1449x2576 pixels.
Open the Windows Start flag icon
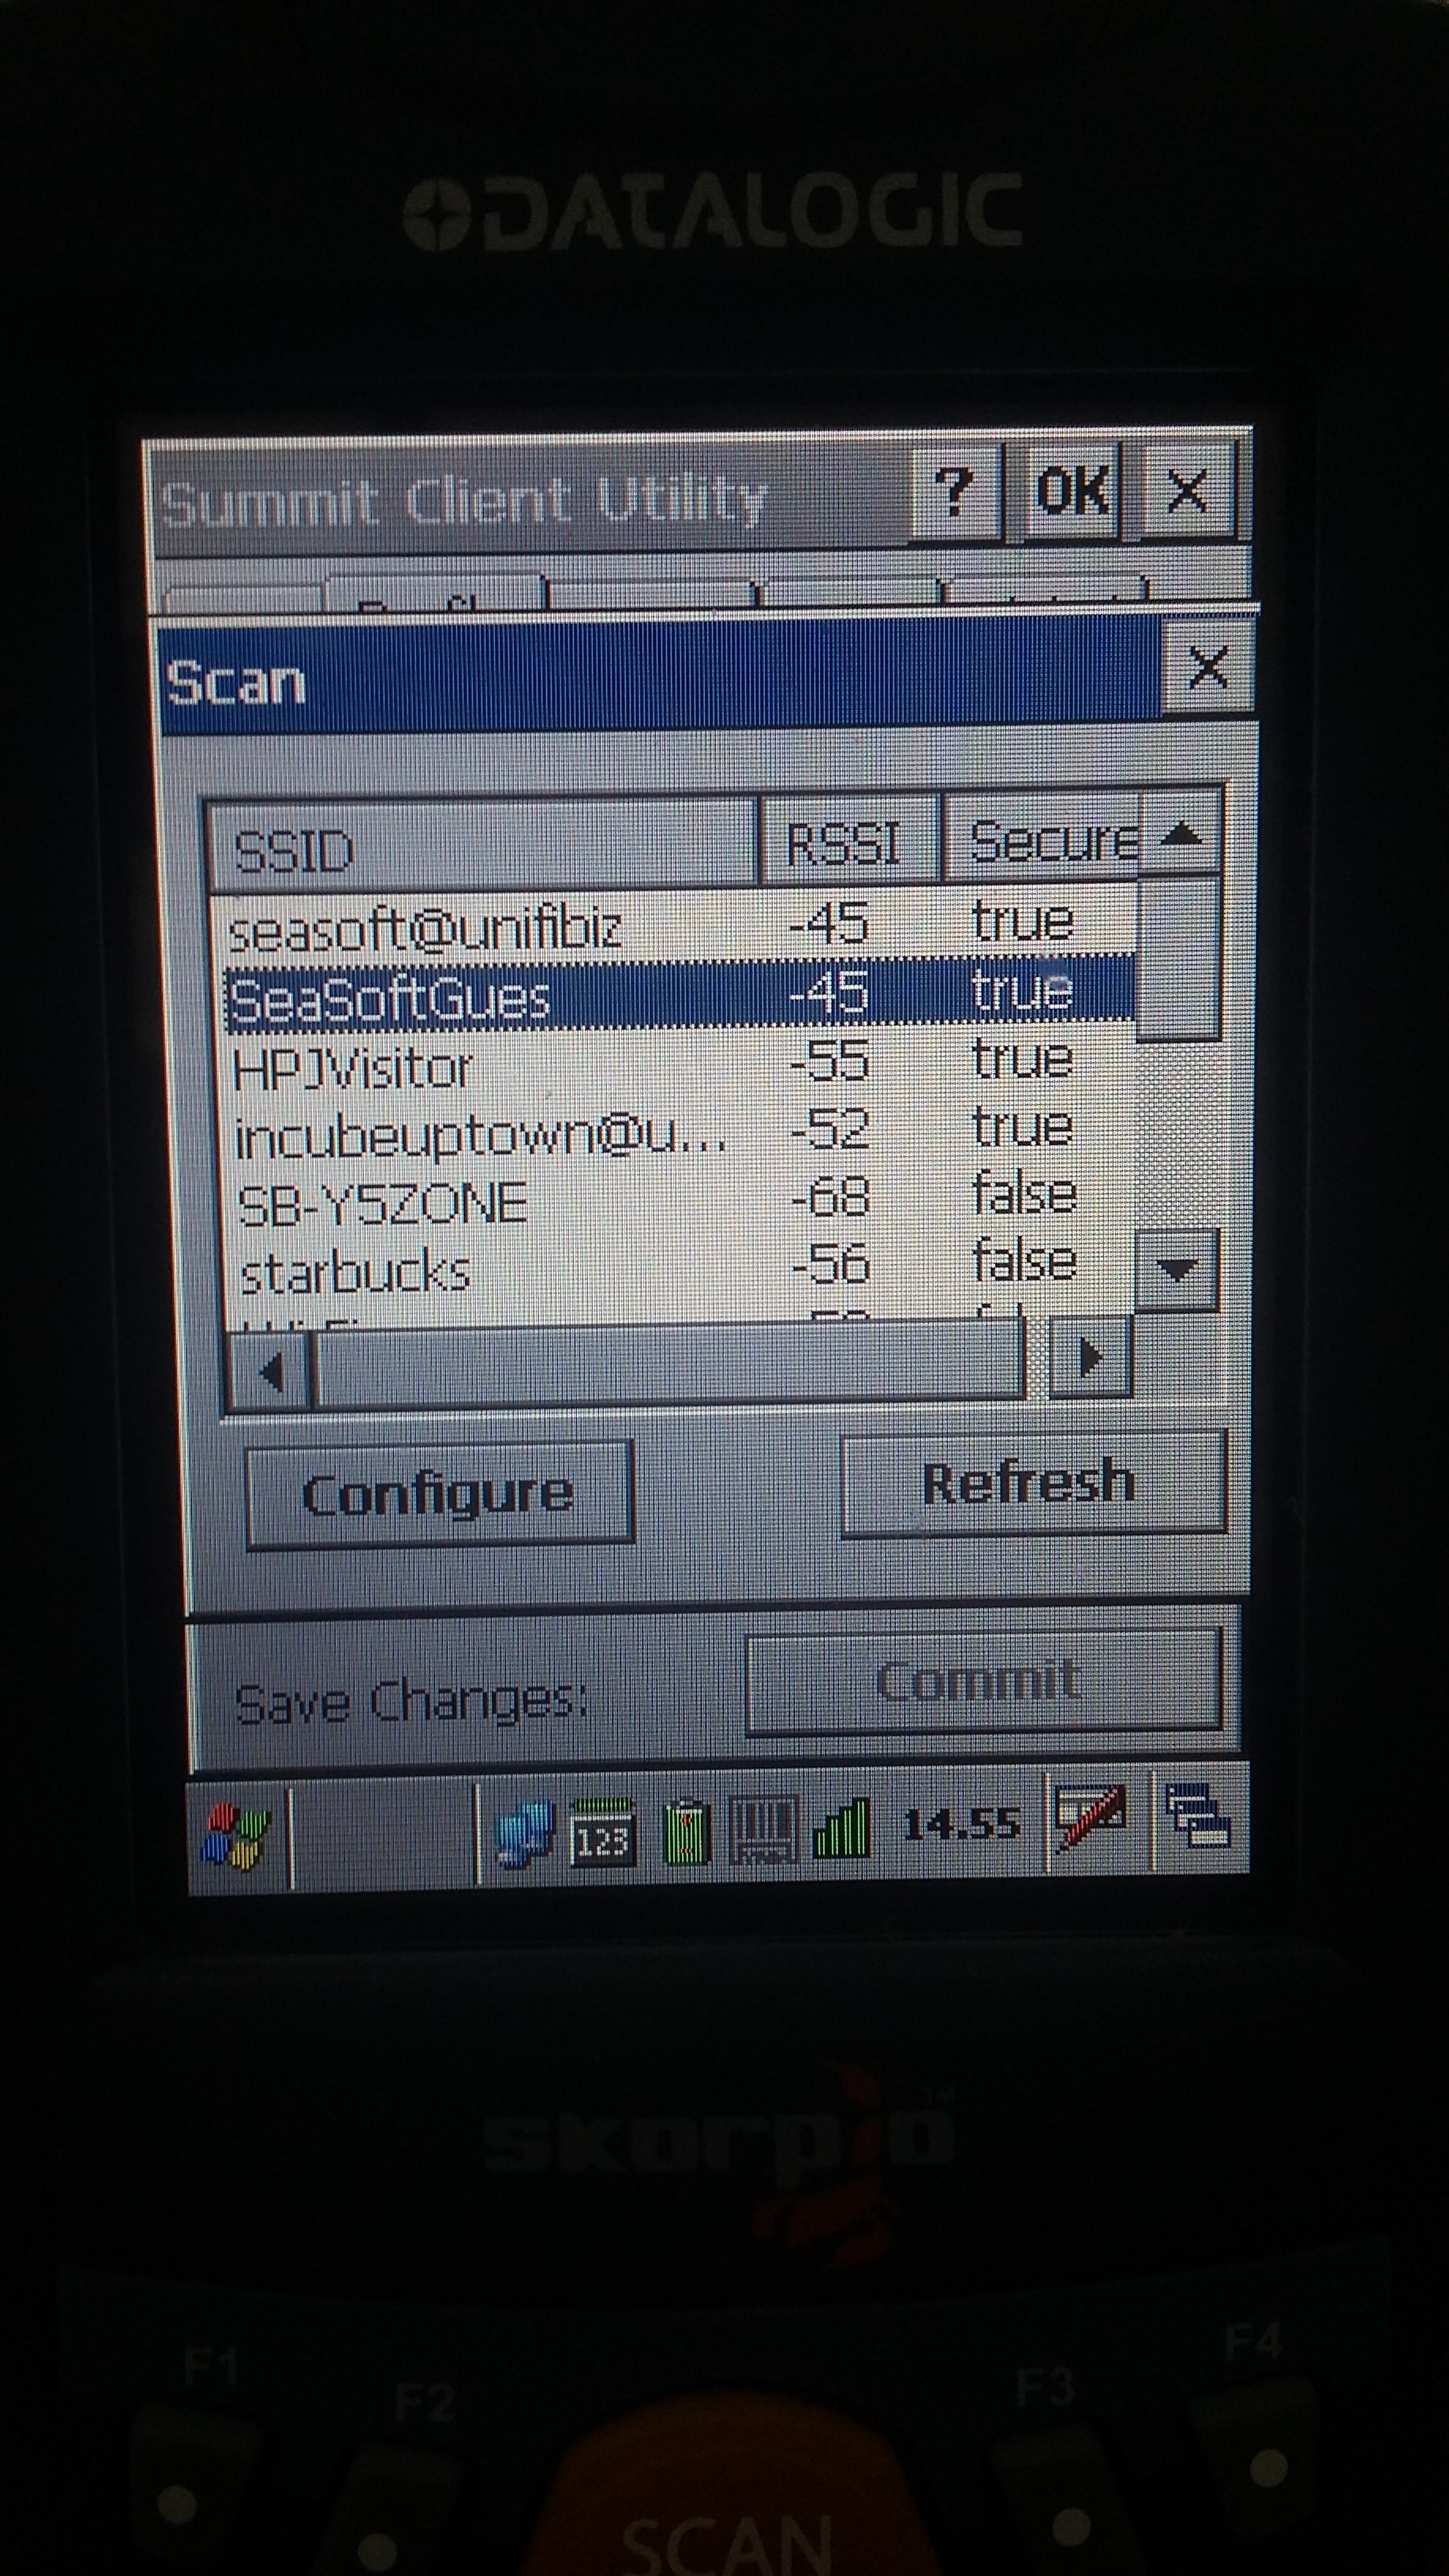click(236, 1837)
